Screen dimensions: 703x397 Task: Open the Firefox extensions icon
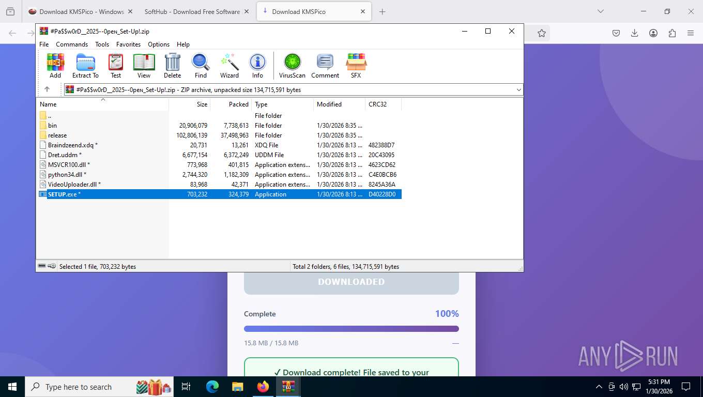[672, 33]
